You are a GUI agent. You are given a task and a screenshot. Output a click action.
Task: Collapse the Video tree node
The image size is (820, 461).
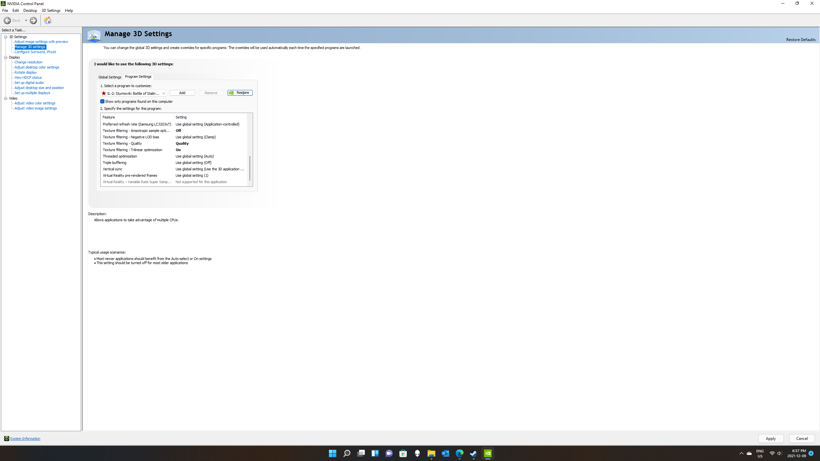[5, 98]
